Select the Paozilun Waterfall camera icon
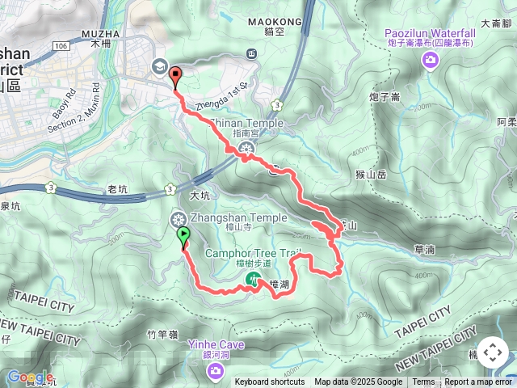The height and width of the screenshot is (388, 517). (x=431, y=61)
